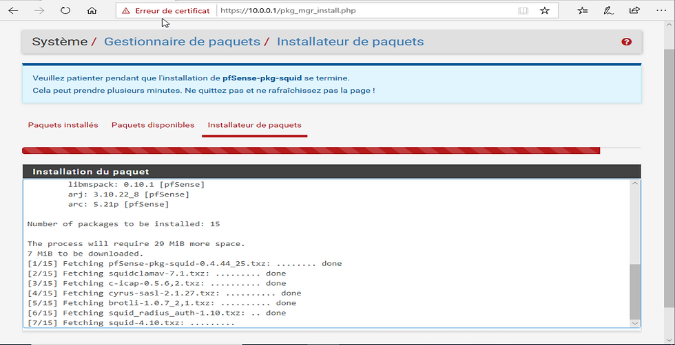Screen dimensions: 675x345
Task: Click the 'Système' breadcrumb text
Action: pos(60,42)
